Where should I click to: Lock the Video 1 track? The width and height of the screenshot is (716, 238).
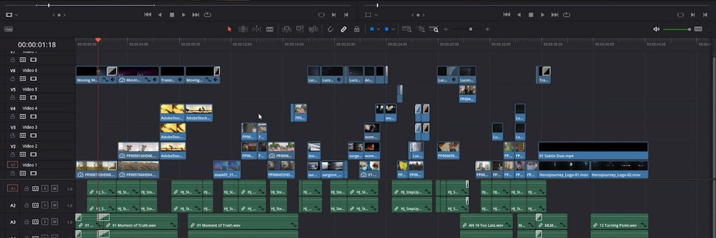(x=13, y=173)
